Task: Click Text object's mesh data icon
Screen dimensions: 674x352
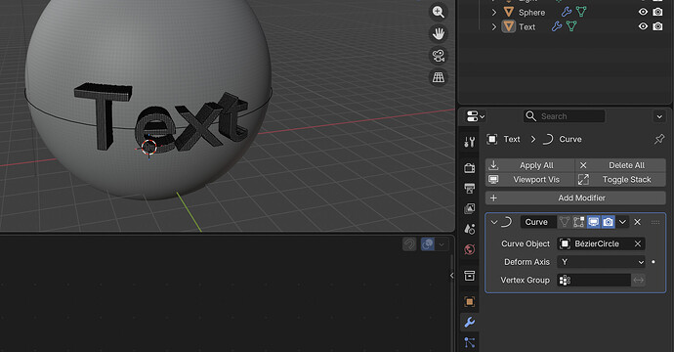Action: click(x=571, y=26)
